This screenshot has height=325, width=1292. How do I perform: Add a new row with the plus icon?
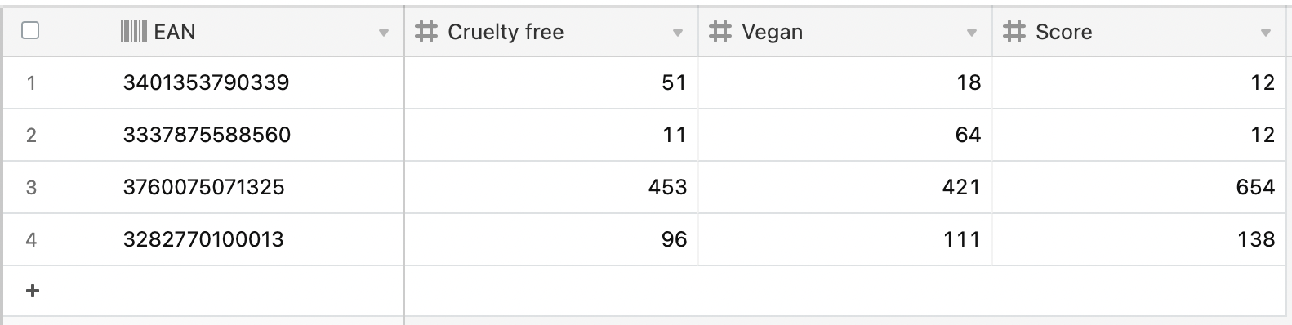coord(33,291)
